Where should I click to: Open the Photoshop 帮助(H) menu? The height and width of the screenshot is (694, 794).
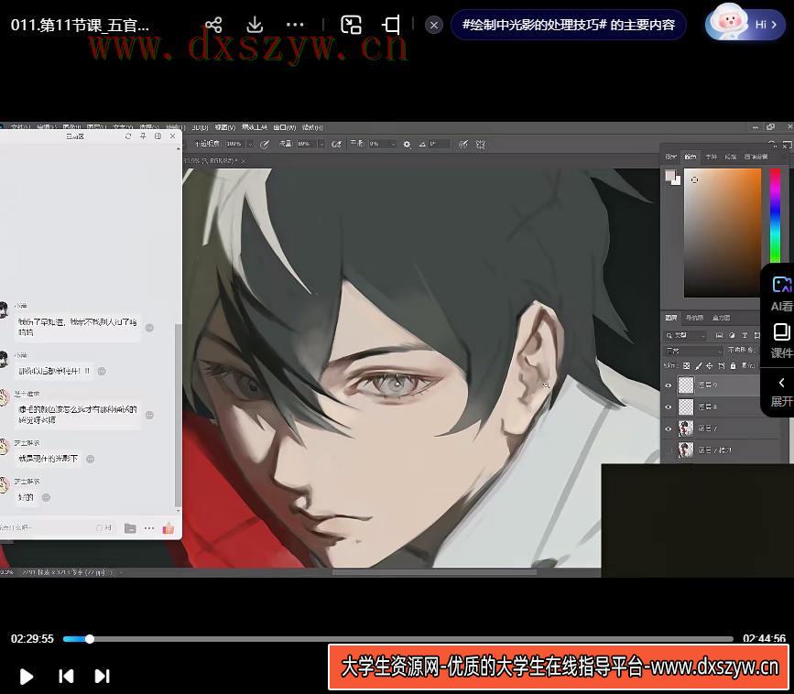(312, 127)
